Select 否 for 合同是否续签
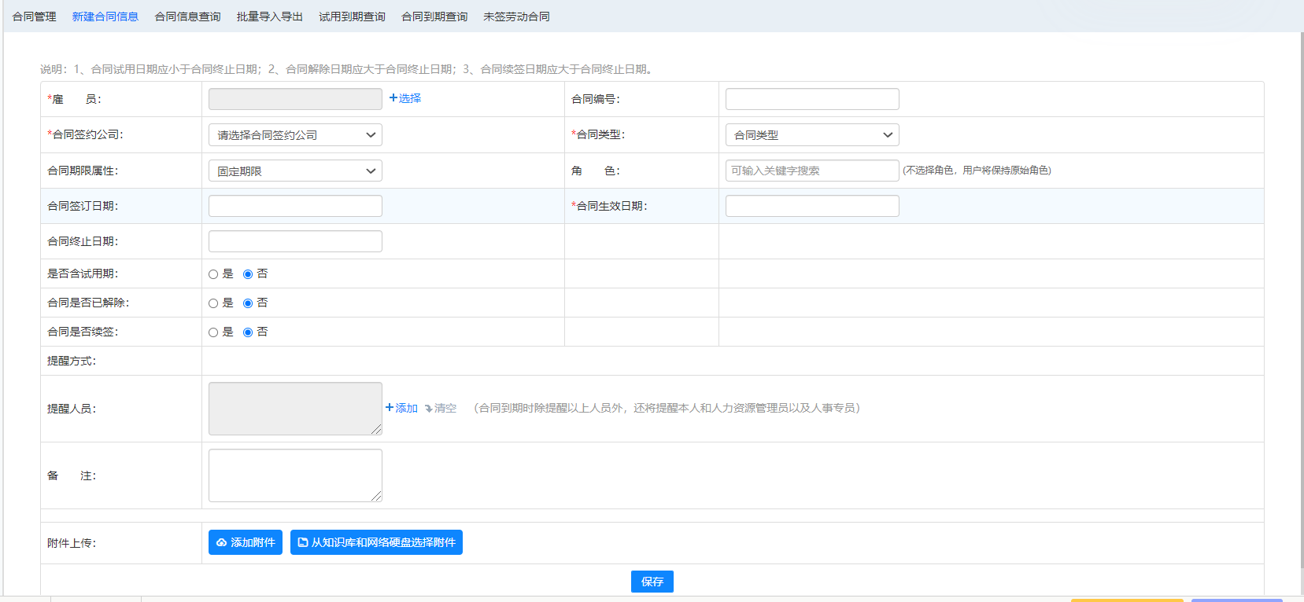This screenshot has width=1304, height=602. point(248,332)
